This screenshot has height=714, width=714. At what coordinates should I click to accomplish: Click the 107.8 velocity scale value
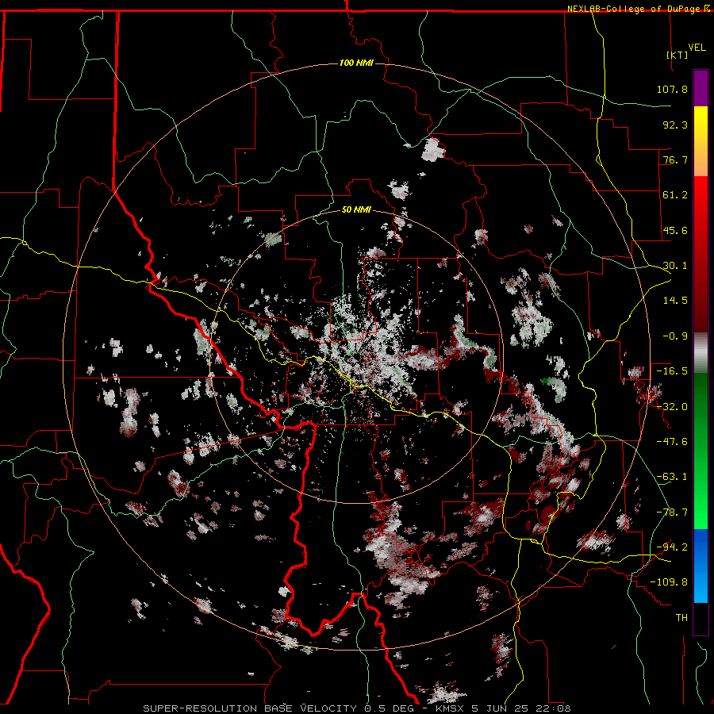coord(672,89)
